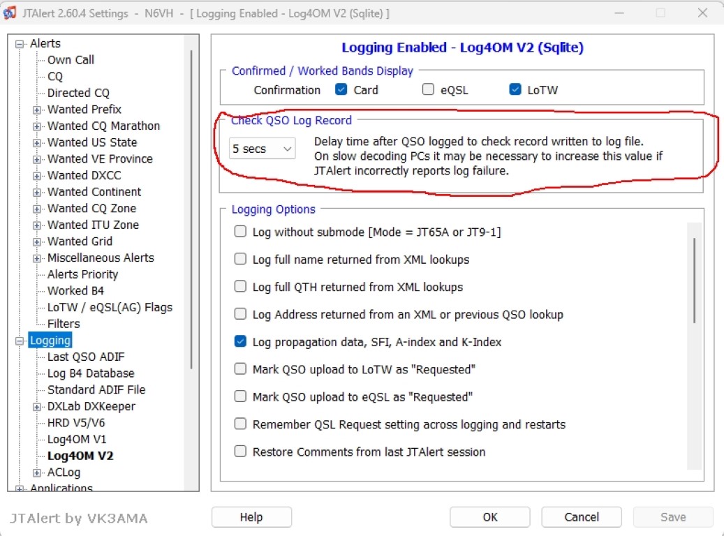
Task: Expand the Wanted Prefix node
Action: [x=36, y=110]
